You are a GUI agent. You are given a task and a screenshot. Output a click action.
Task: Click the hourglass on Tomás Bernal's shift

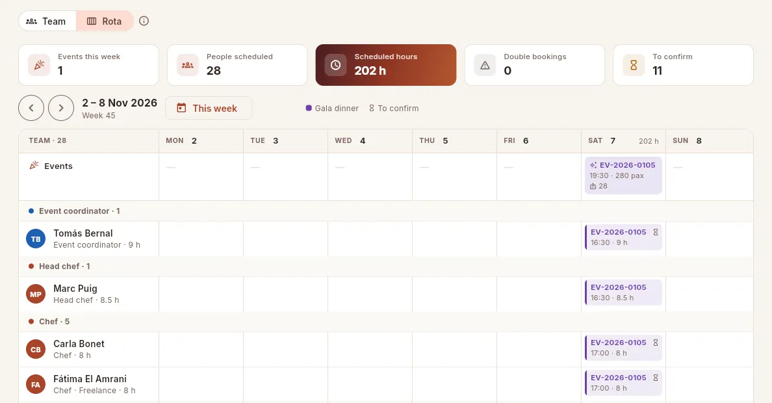tap(655, 232)
